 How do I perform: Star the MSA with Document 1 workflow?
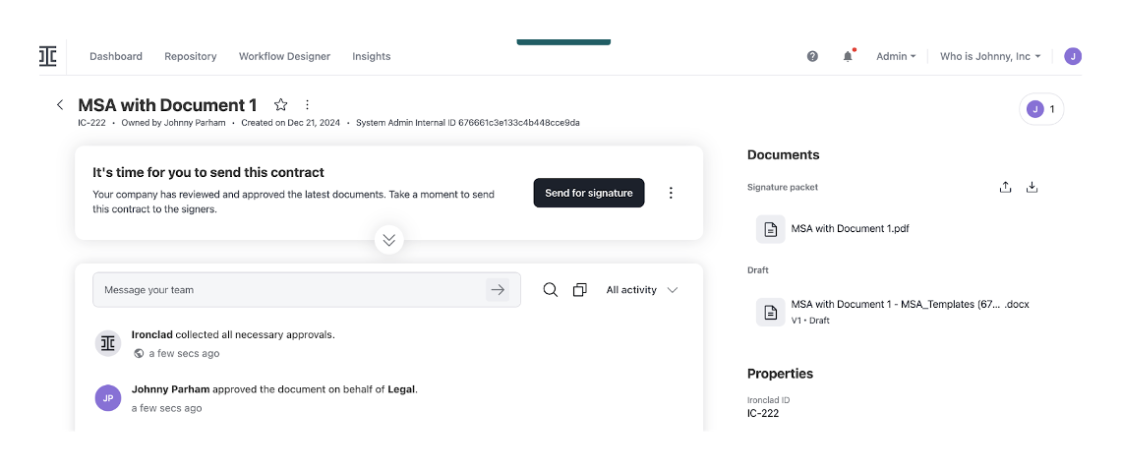tap(281, 105)
